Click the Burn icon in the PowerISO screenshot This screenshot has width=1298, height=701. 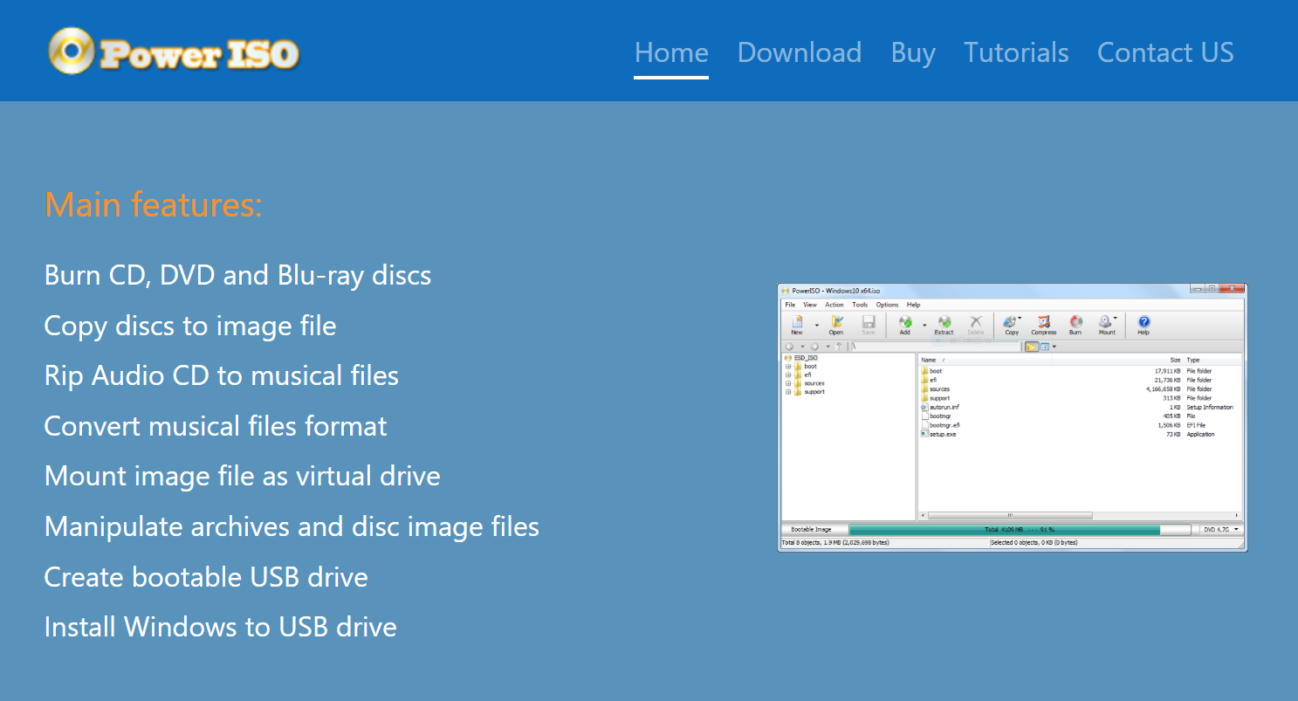pos(1075,325)
